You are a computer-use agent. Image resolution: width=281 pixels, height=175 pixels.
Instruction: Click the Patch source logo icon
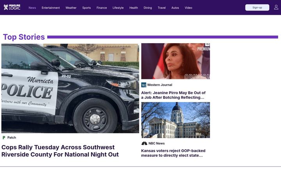pyautogui.click(x=4, y=138)
